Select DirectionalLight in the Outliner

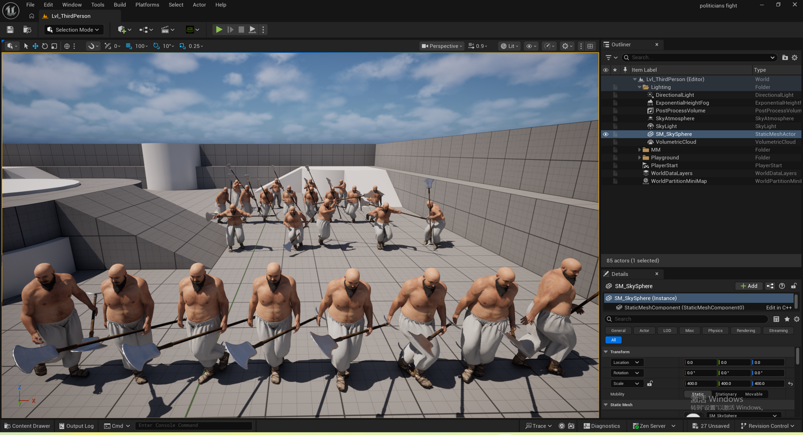point(675,95)
